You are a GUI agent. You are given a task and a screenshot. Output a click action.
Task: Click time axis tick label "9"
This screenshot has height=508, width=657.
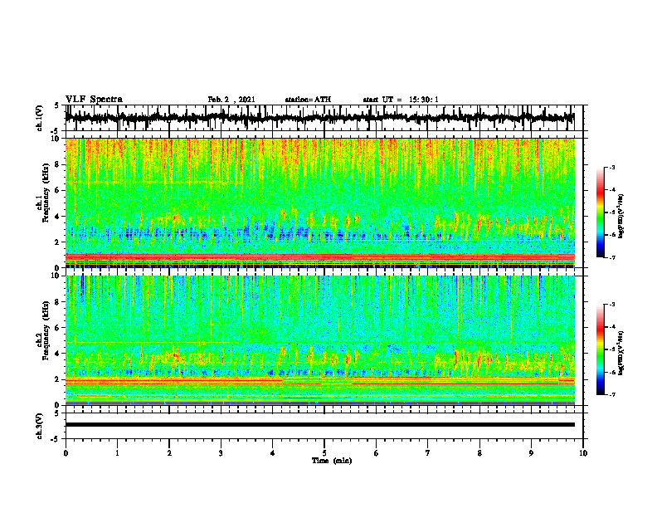[x=531, y=453]
